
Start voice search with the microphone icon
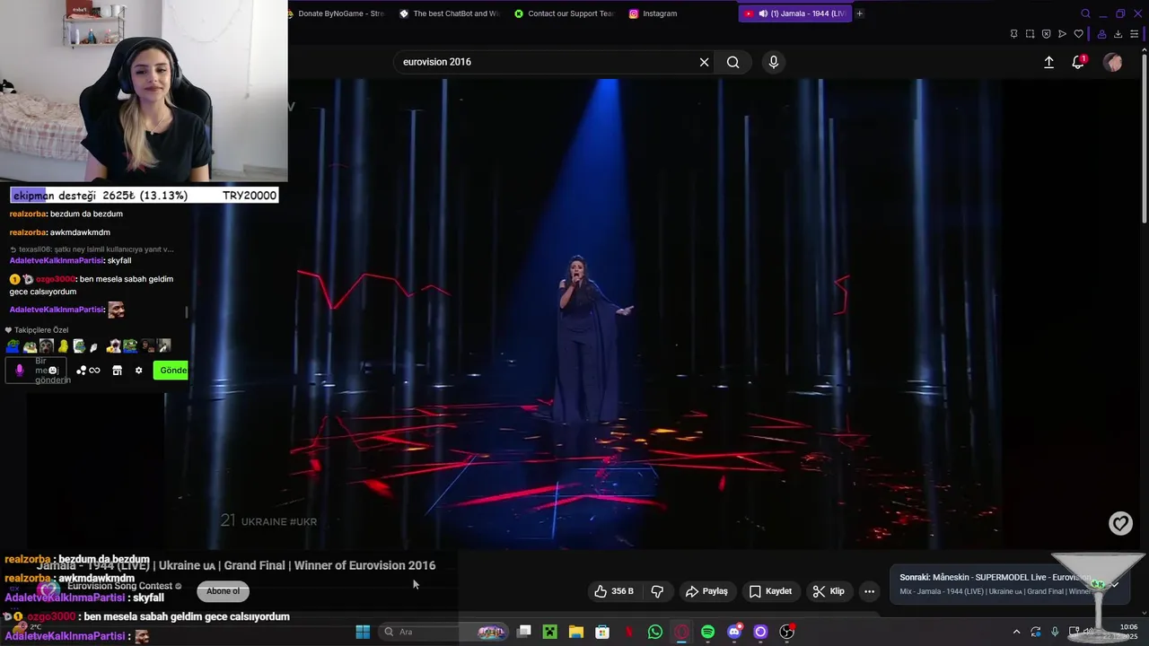point(774,62)
